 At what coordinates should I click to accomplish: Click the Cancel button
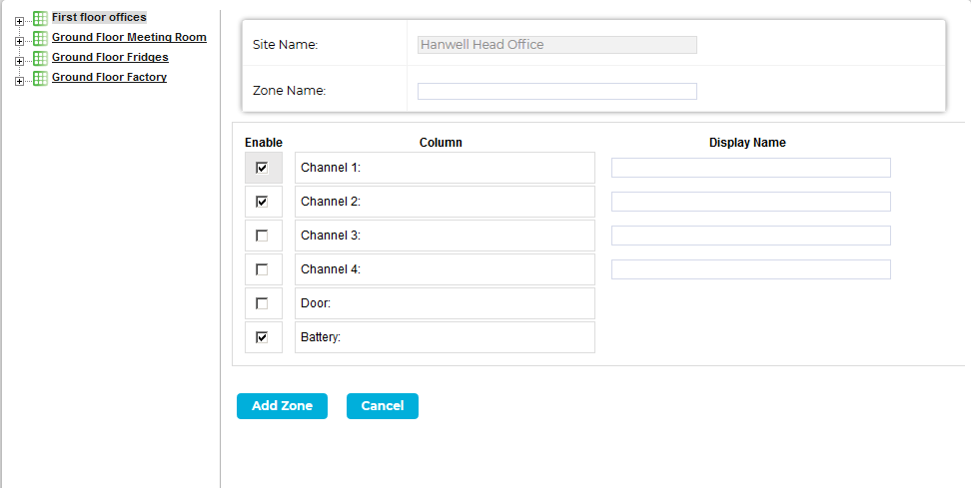[382, 406]
